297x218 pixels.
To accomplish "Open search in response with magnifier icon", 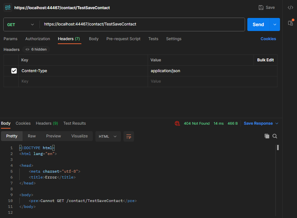I will click(275, 136).
